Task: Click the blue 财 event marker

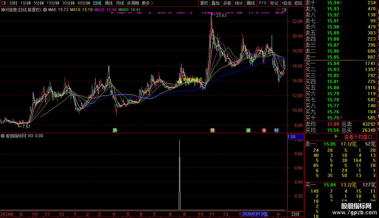Action: coord(276,130)
